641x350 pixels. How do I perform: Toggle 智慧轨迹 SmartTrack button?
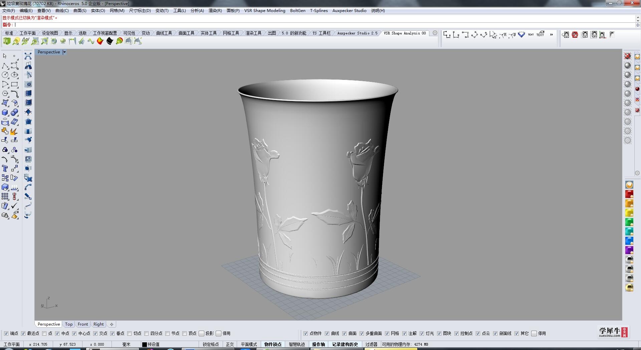point(297,344)
